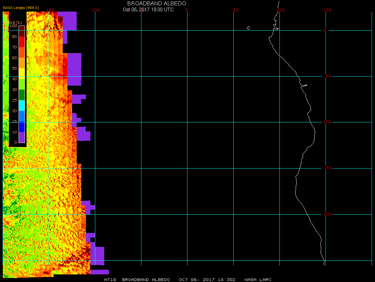Click the purple swatch in the albedo legend
Image resolution: width=375 pixels, height=282 pixels.
(22, 137)
